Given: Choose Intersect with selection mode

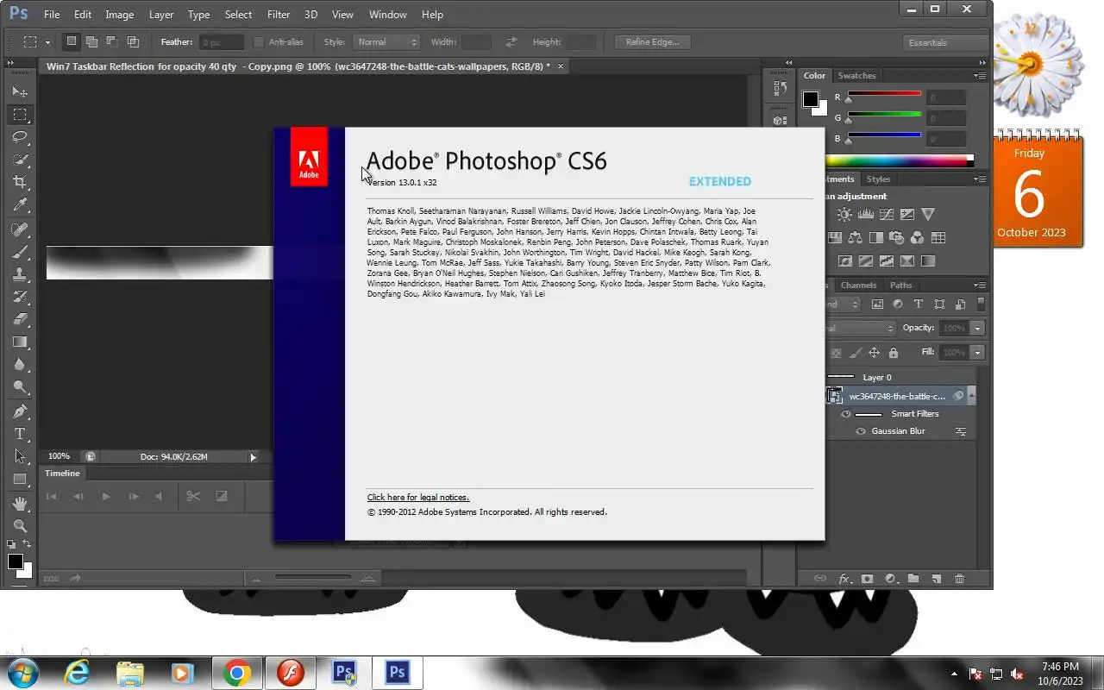Looking at the screenshot, I should 133,41.
